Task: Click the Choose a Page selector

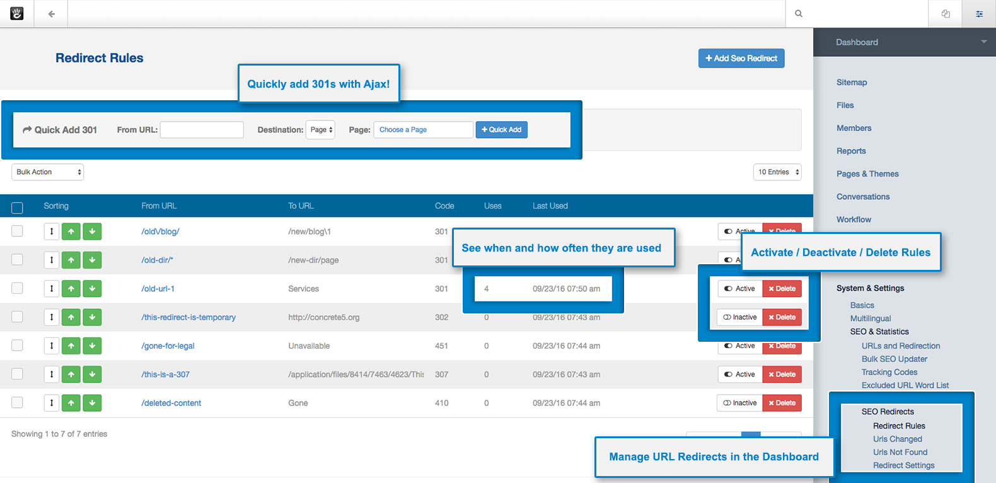Action: click(424, 130)
